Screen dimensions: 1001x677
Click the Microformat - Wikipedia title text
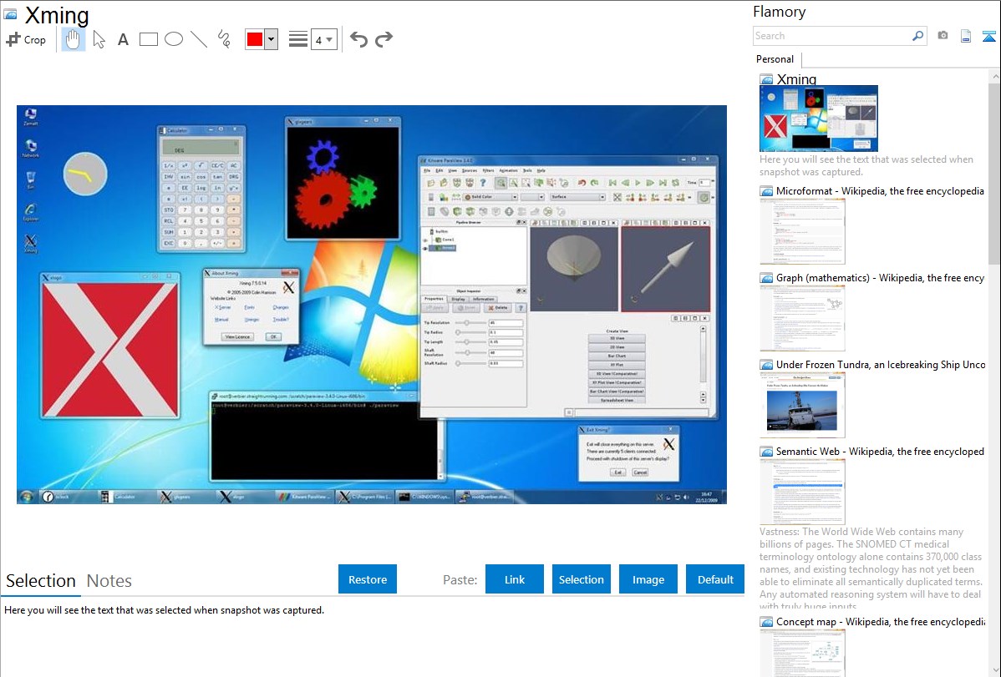[x=880, y=191]
